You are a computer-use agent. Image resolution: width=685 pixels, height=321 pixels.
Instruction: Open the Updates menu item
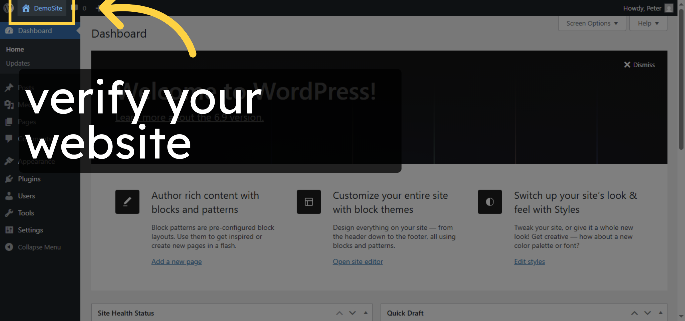point(18,63)
